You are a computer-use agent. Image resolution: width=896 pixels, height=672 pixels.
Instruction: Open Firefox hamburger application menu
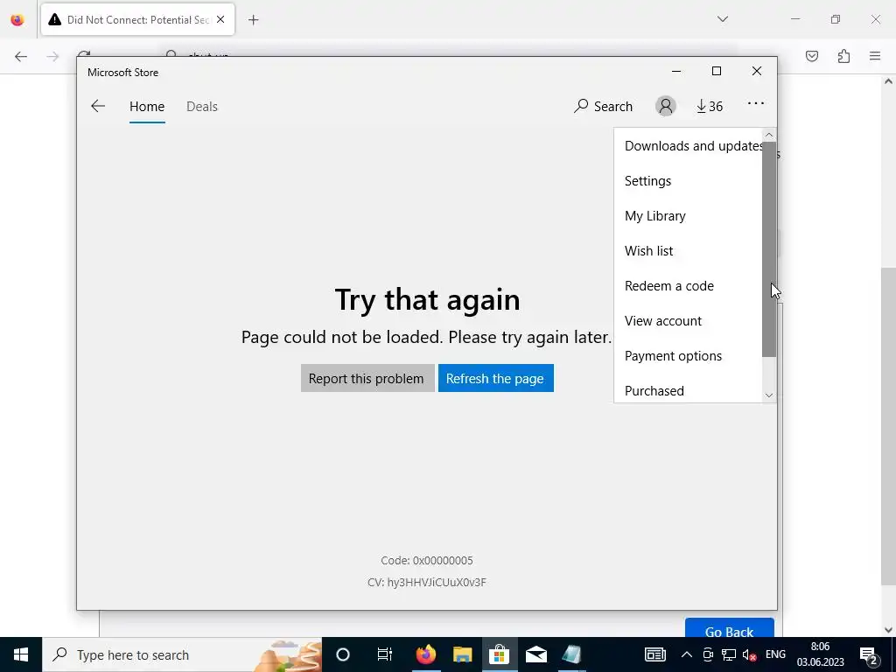[x=875, y=56]
